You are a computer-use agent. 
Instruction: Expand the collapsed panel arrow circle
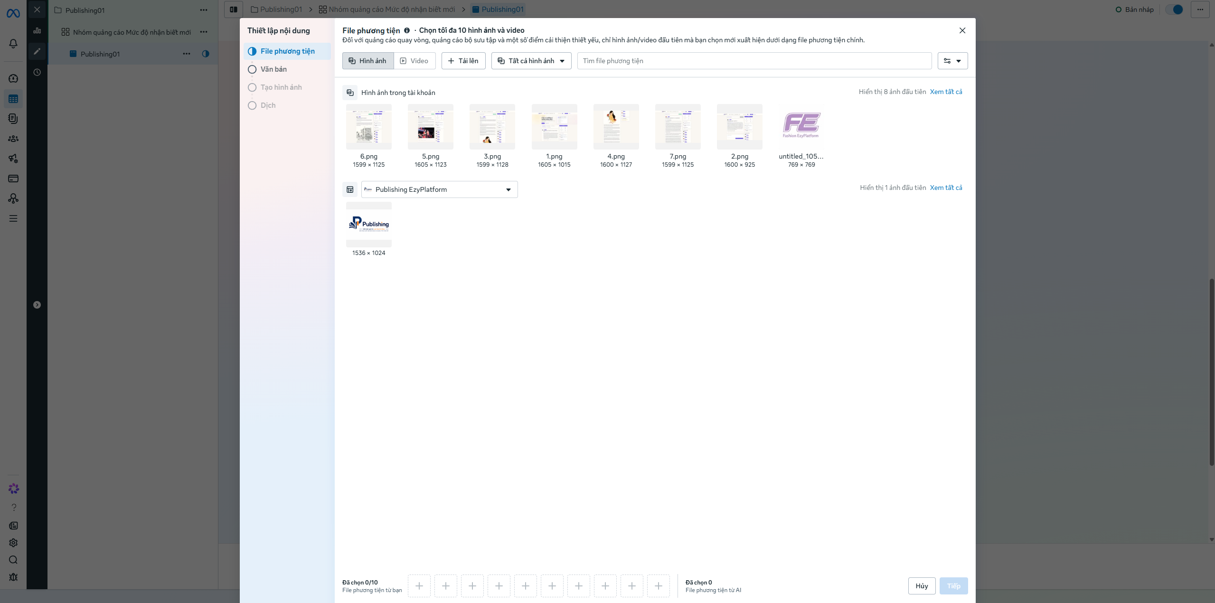37,305
